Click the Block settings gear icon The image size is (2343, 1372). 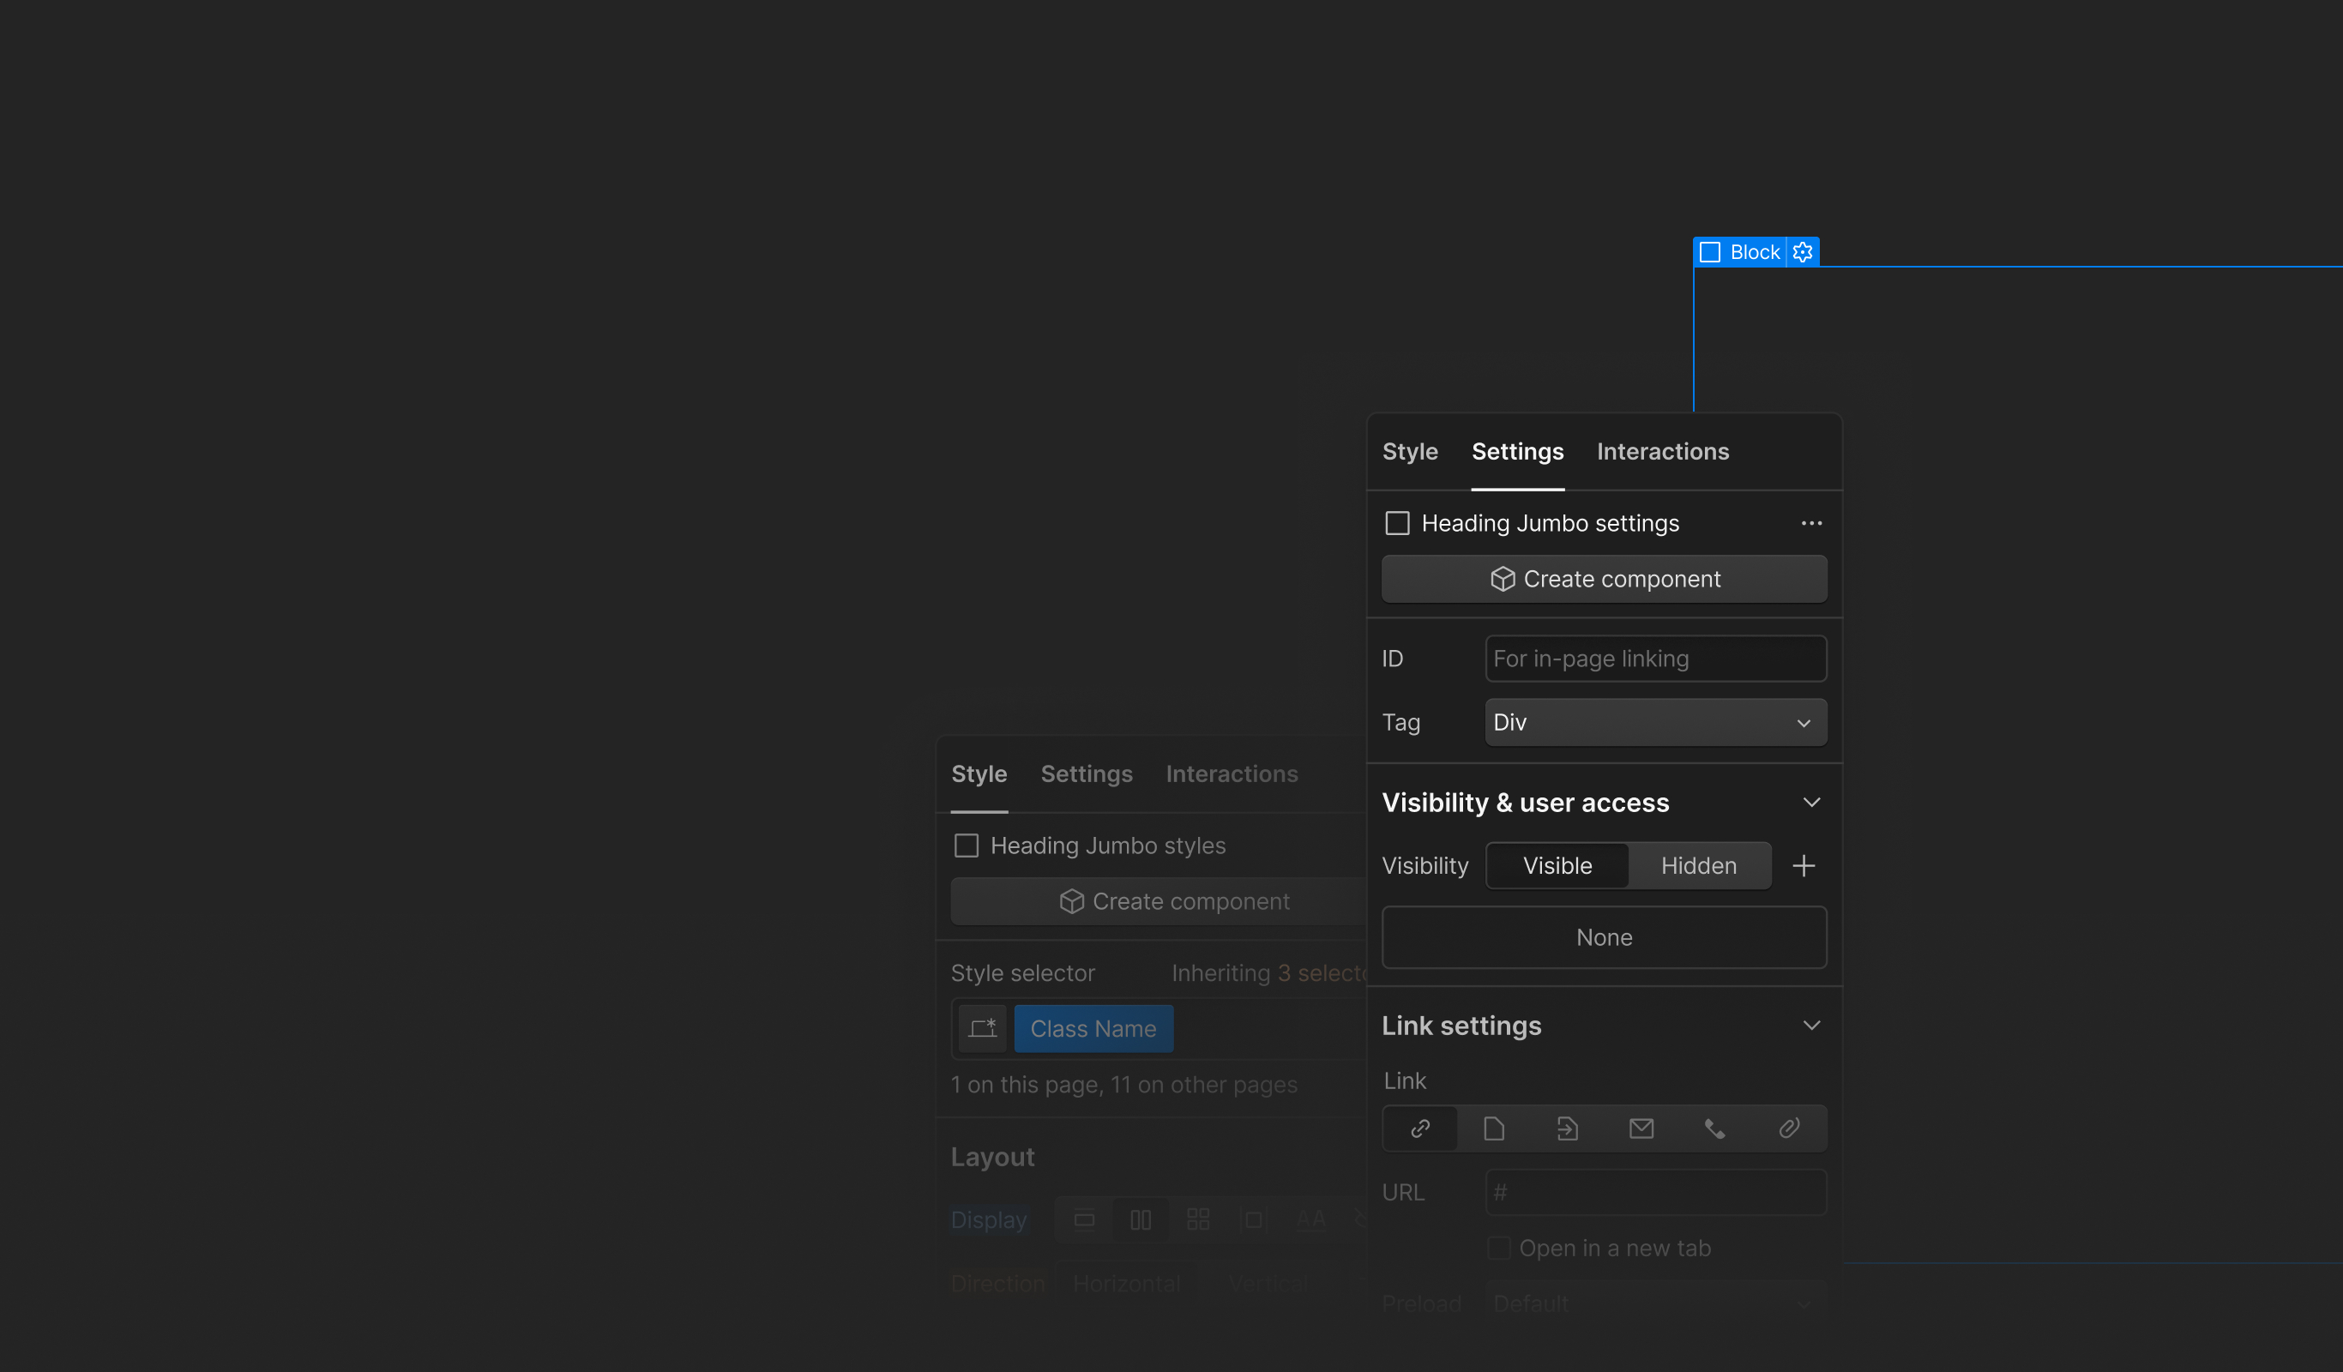(x=1802, y=252)
